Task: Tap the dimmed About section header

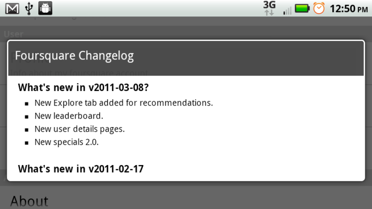Action: (29, 201)
